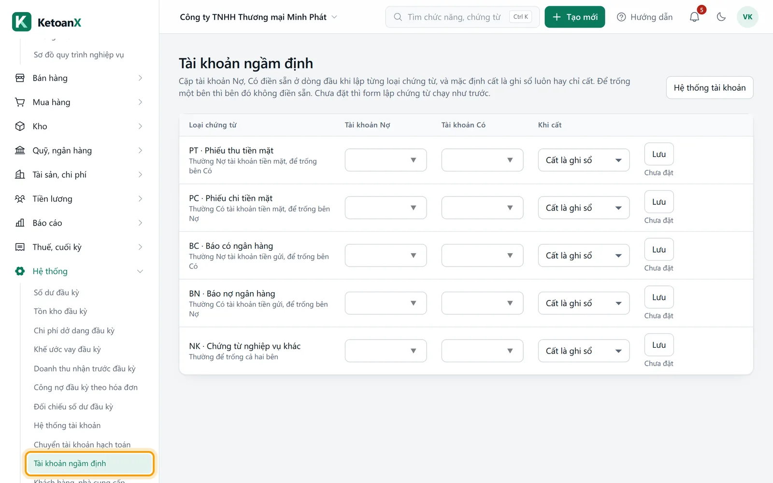Save the NK row with Lưu
The width and height of the screenshot is (773, 483).
(x=659, y=345)
